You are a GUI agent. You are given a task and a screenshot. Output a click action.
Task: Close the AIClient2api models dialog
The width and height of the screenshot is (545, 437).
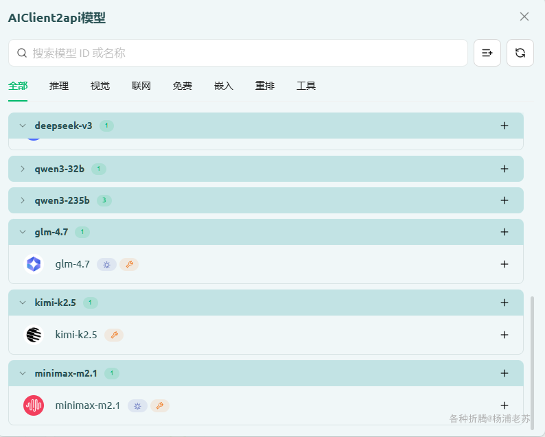click(524, 16)
